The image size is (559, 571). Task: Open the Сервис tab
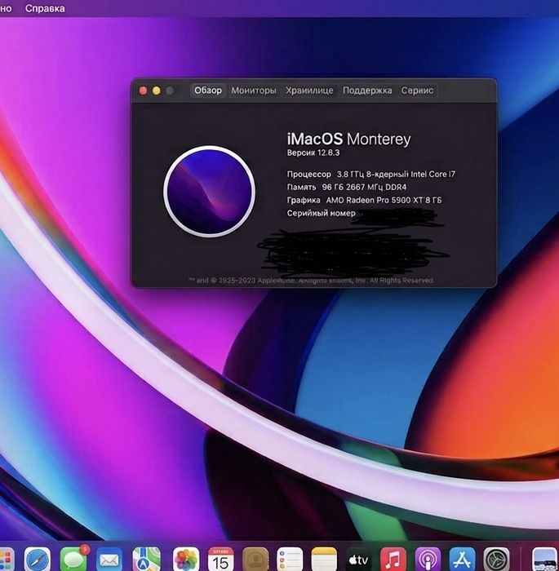click(x=417, y=91)
